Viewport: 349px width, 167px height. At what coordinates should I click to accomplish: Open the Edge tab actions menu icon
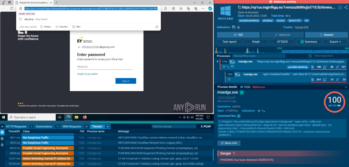9,2
